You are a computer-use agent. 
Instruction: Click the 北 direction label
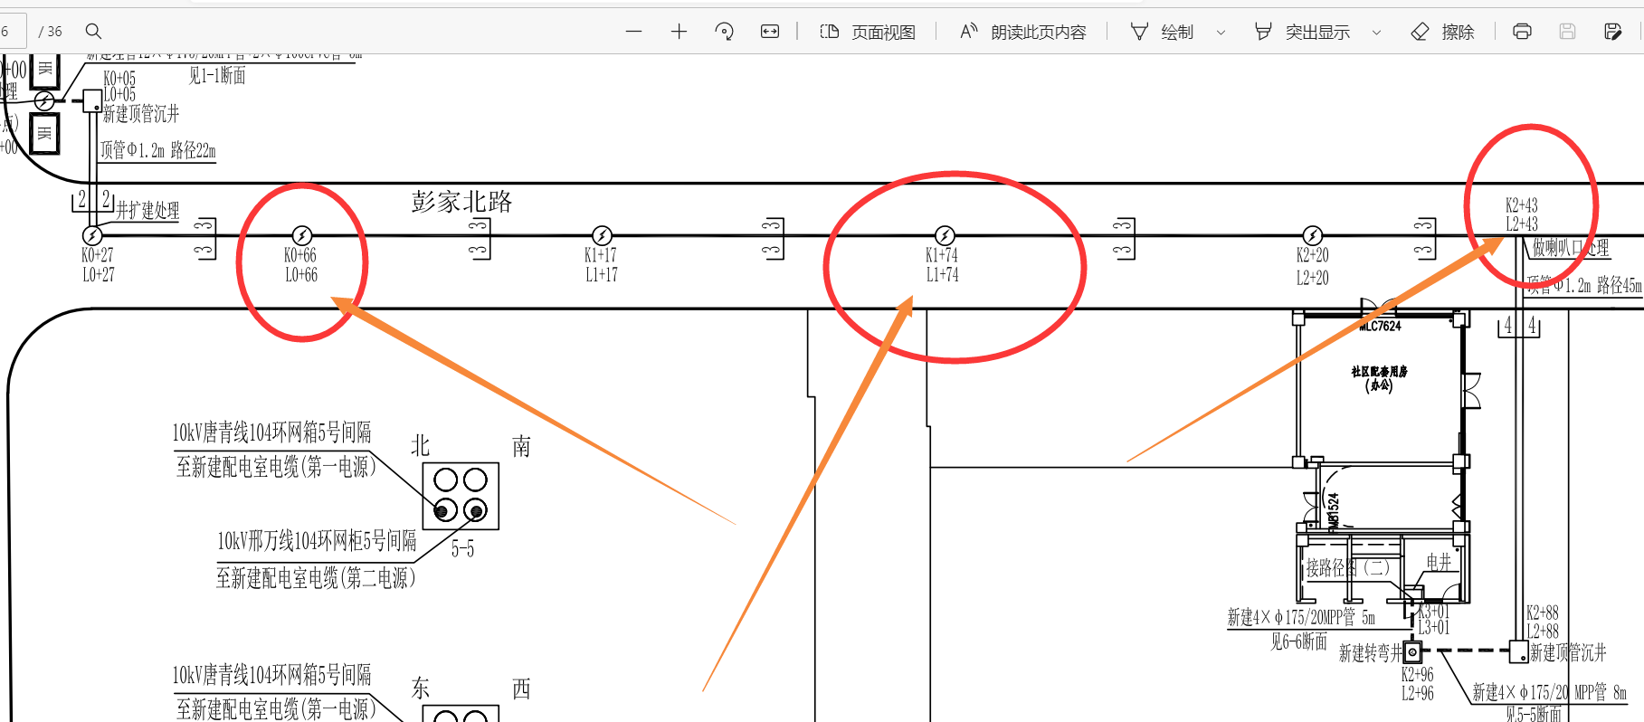pos(421,446)
